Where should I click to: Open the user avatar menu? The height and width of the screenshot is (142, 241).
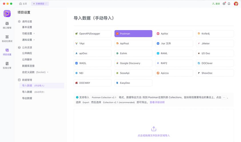(236, 4)
